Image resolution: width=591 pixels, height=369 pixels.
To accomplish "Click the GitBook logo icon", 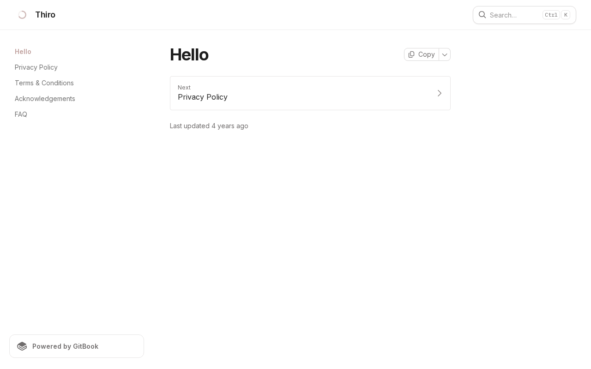I will tap(22, 346).
